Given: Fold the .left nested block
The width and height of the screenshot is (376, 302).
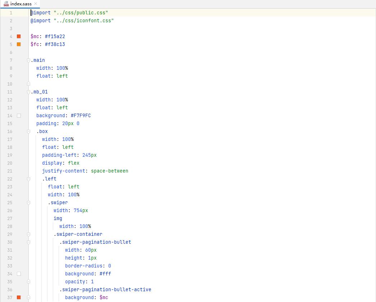Looking at the screenshot, I should click(28, 179).
